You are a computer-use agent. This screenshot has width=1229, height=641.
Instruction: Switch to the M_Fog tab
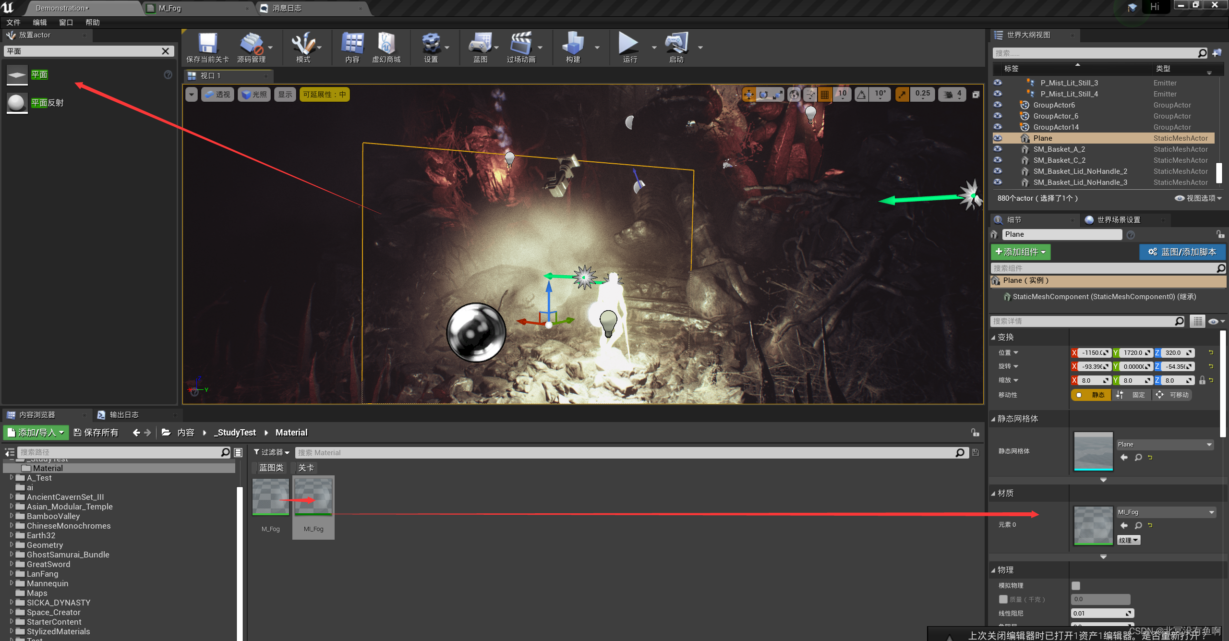(x=170, y=8)
